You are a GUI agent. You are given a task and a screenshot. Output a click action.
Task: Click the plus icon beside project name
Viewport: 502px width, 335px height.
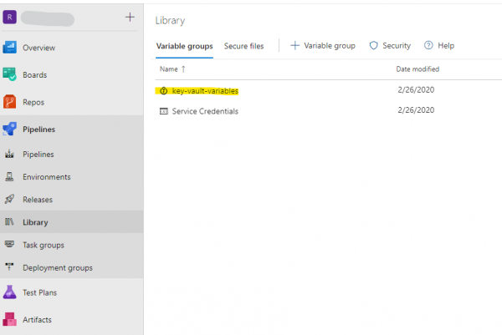point(129,17)
